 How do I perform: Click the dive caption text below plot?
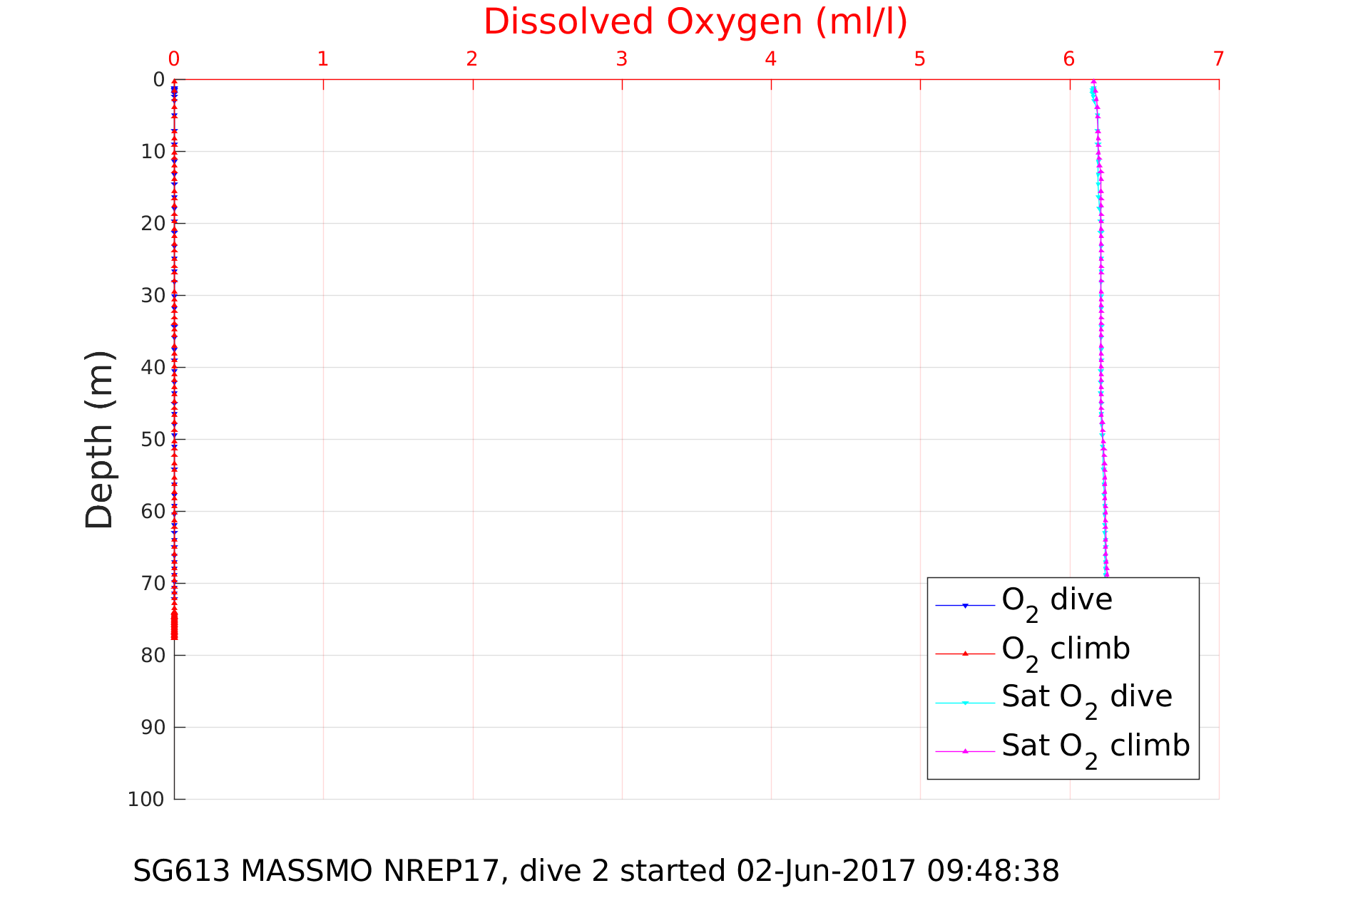pyautogui.click(x=596, y=871)
